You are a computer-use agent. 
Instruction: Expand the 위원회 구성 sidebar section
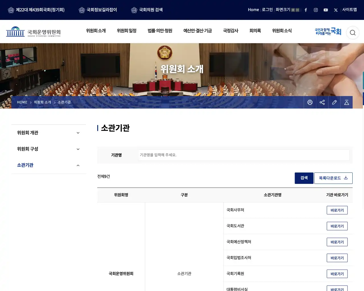[x=49, y=149]
